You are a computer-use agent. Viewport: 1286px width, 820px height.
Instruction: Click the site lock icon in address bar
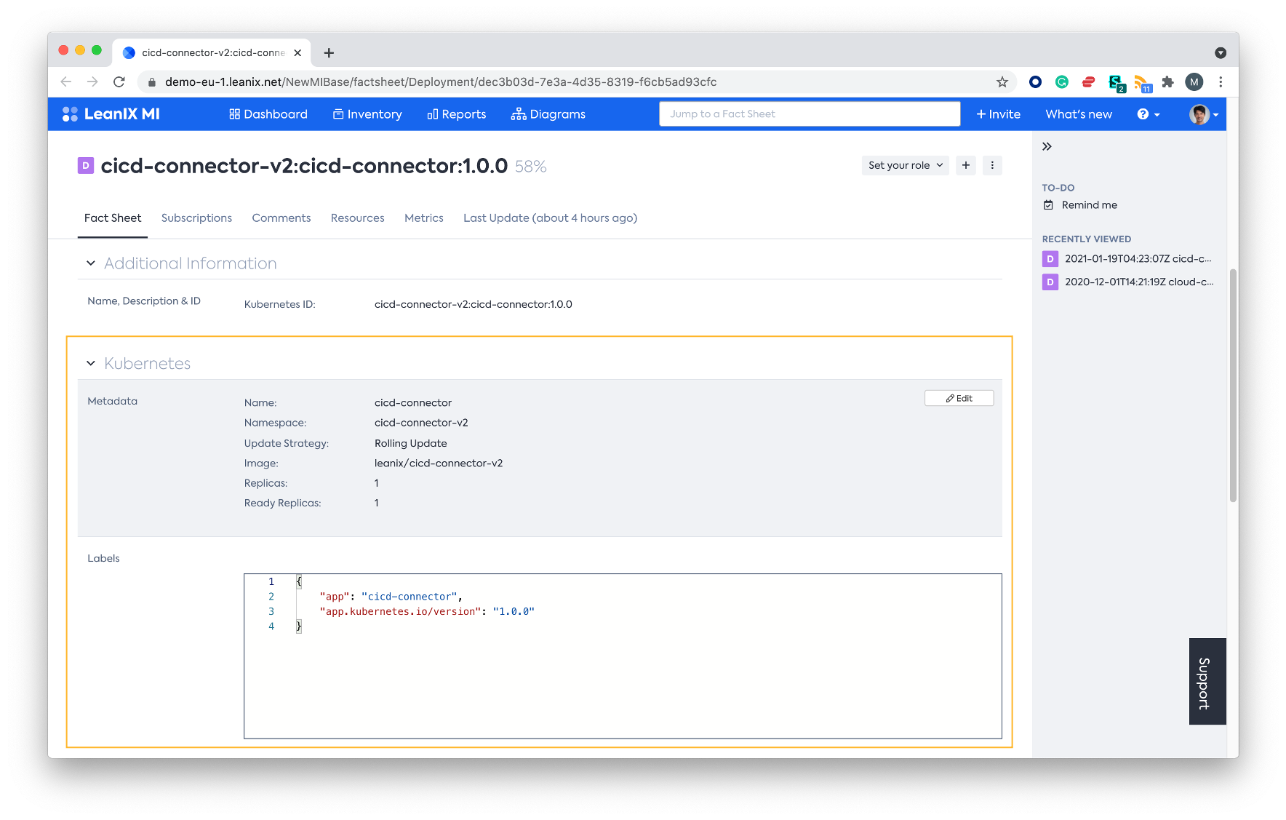point(151,82)
